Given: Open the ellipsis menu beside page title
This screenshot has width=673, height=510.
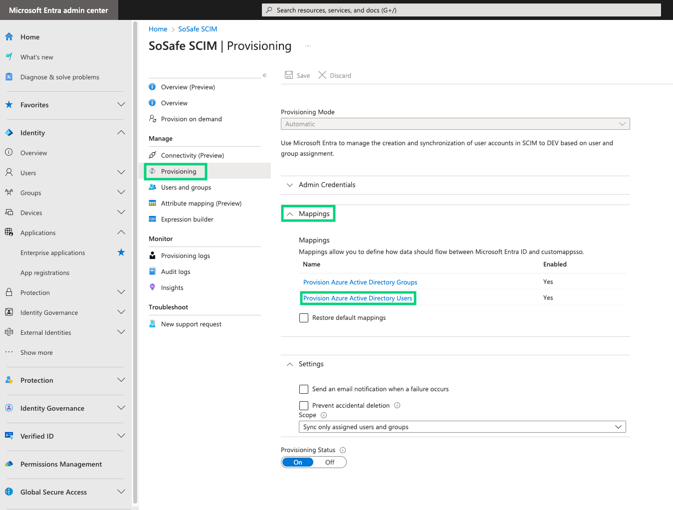Looking at the screenshot, I should point(308,46).
